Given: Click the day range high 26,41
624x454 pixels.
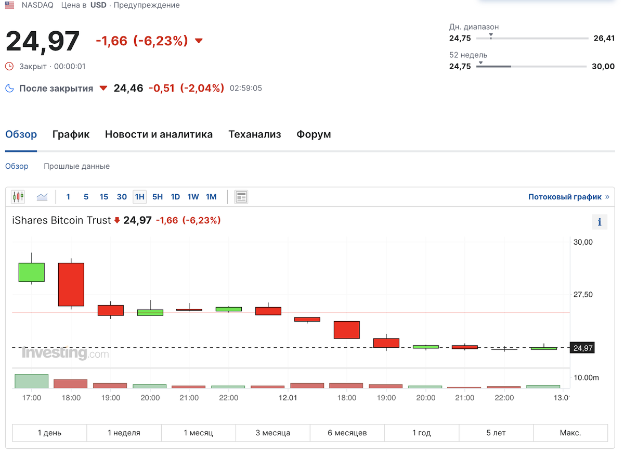Looking at the screenshot, I should pos(604,38).
